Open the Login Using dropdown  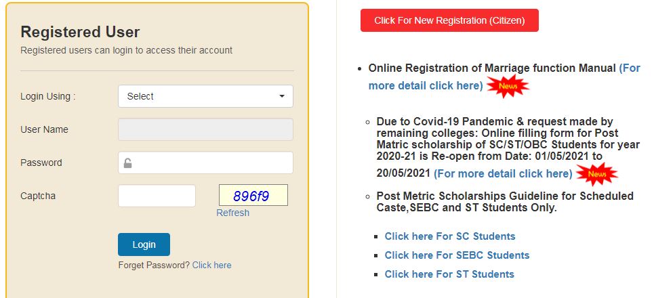tap(205, 96)
